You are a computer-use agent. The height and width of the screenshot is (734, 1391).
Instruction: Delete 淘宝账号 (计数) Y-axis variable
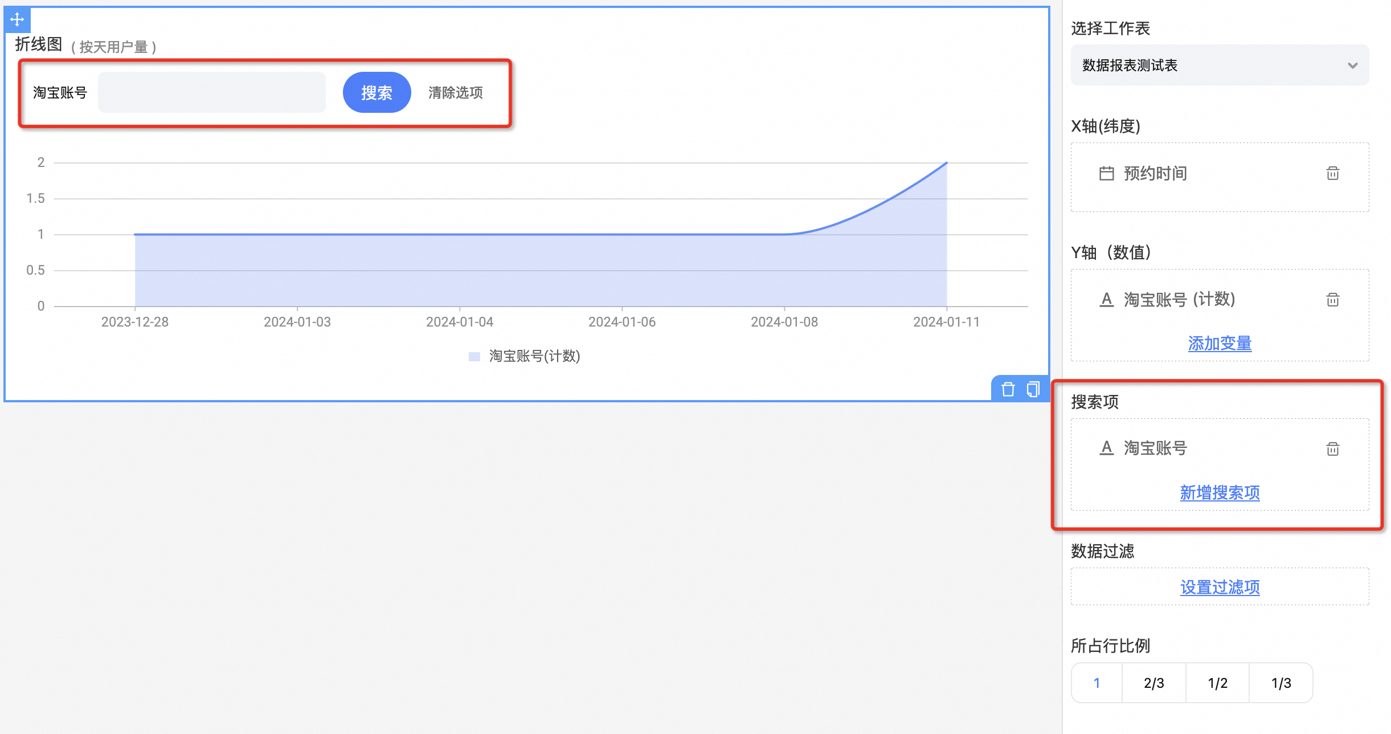tap(1332, 300)
